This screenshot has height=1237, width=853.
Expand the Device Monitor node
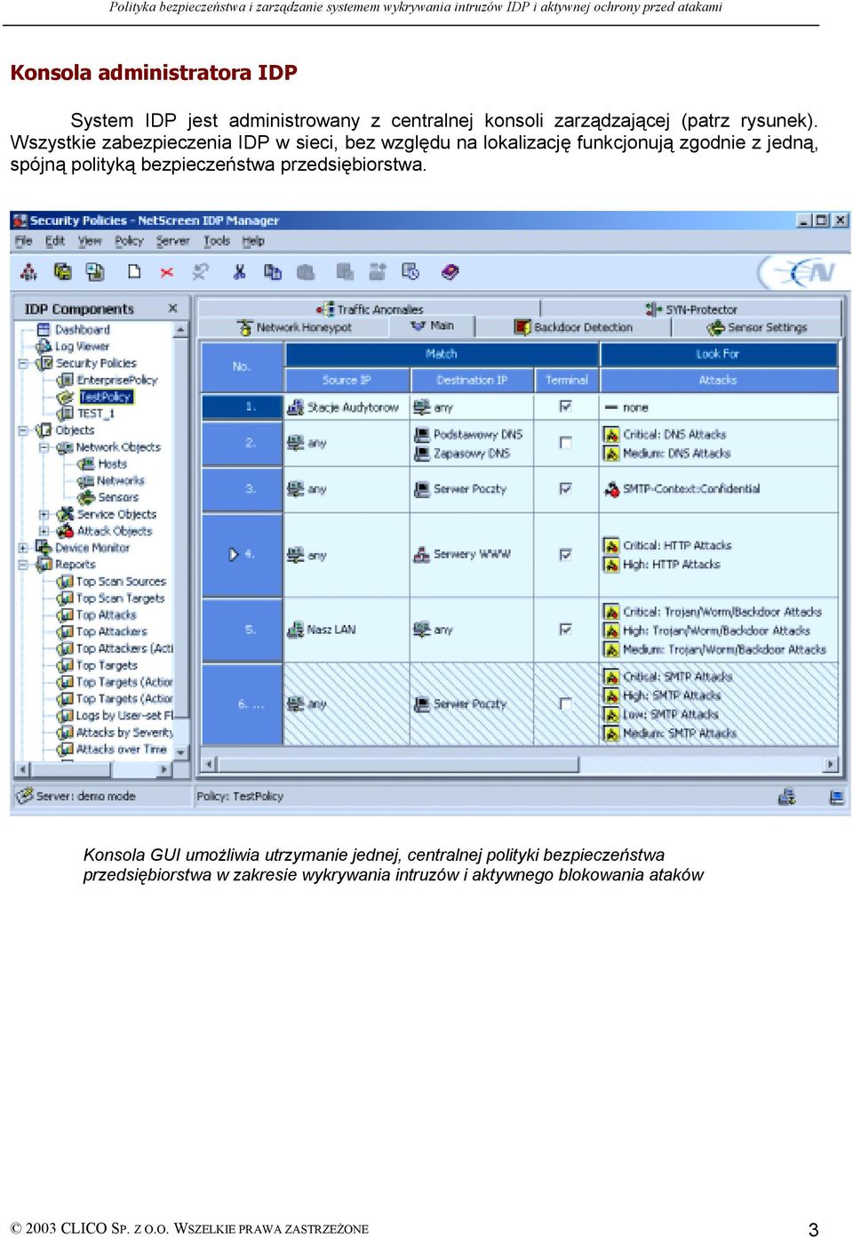(x=23, y=549)
